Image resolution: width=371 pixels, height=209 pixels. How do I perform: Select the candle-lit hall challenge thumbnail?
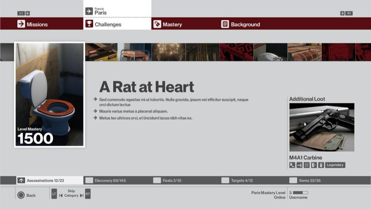(203, 52)
